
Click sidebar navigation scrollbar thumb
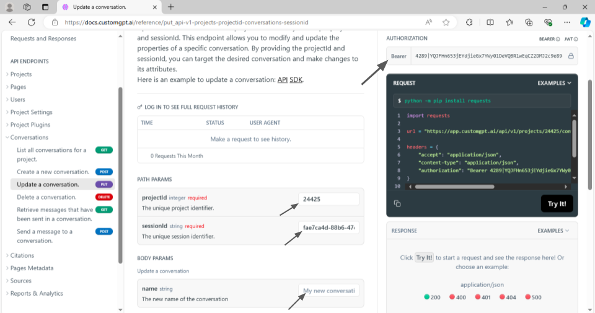point(120,175)
